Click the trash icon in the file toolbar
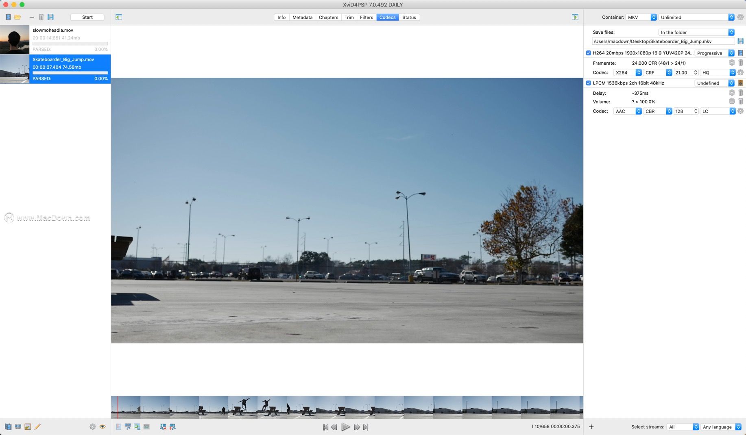Screen dimensions: 746x435 pos(41,17)
